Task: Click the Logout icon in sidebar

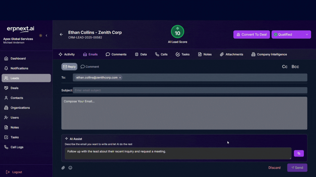Action: [8, 172]
